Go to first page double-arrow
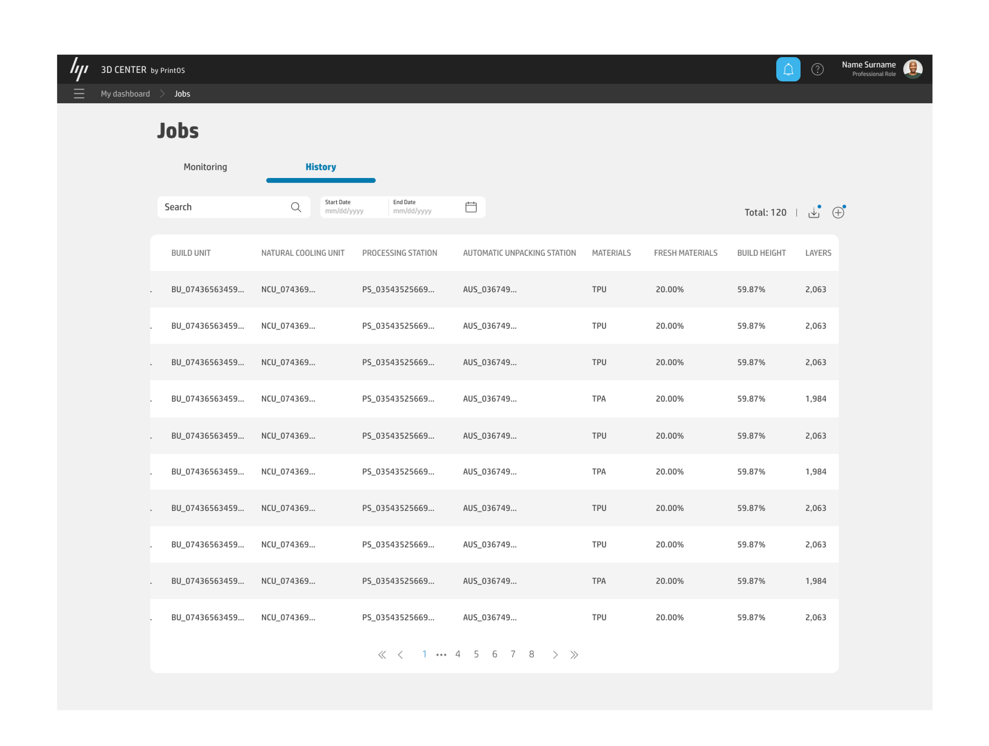Screen dimensions: 989x746 click(382, 655)
